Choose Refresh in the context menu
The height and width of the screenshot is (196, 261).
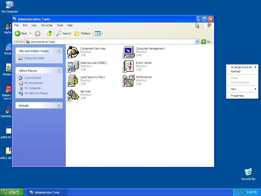(242, 71)
